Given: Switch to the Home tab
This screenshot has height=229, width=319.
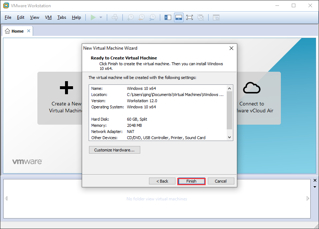Looking at the screenshot, I should click(17, 31).
